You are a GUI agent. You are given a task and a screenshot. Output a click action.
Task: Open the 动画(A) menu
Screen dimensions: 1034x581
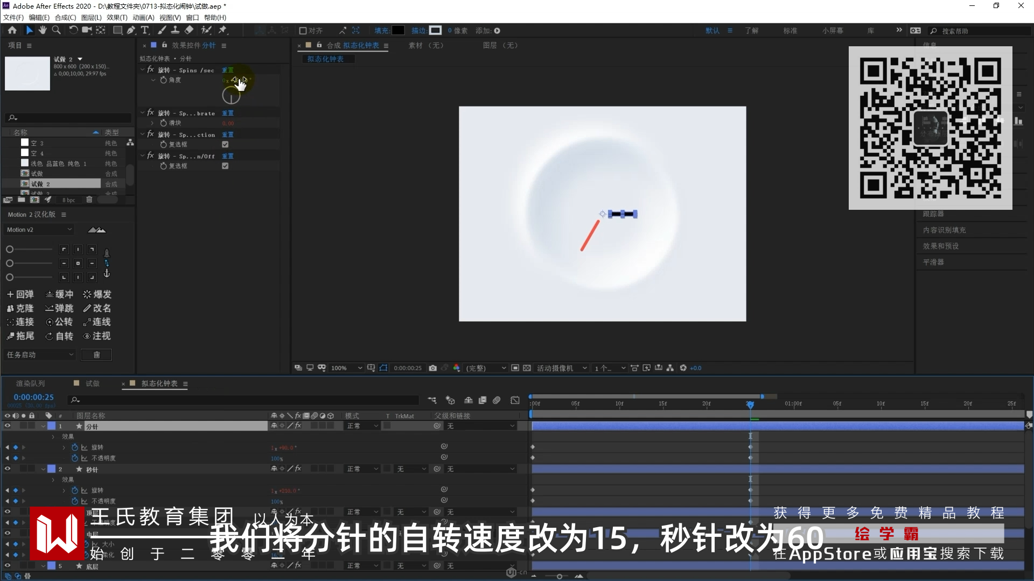point(143,17)
